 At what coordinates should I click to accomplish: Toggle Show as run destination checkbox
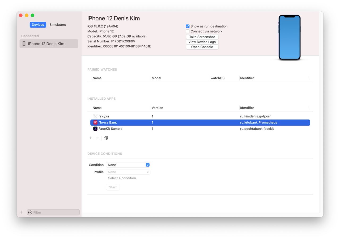[188, 26]
